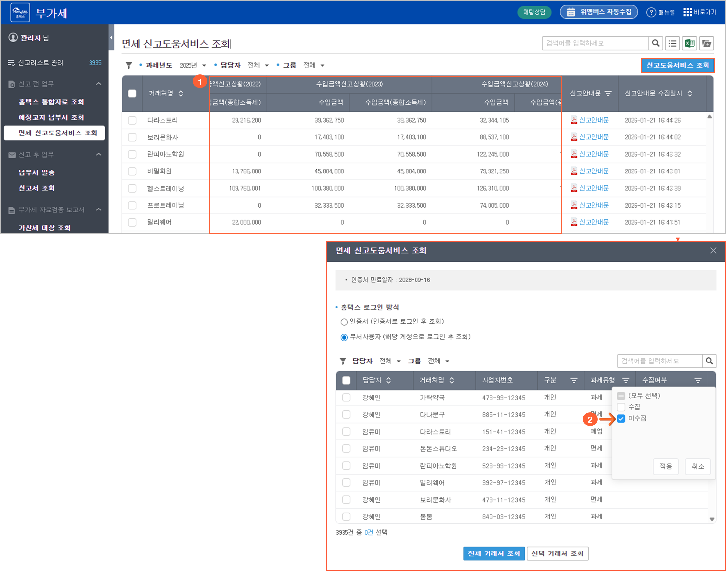Open 납부서 발송 sidebar menu

[x=36, y=172]
